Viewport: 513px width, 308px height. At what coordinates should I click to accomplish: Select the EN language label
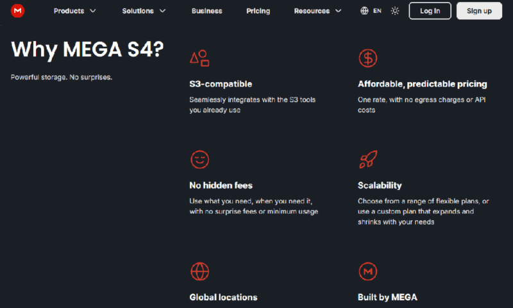coord(377,11)
